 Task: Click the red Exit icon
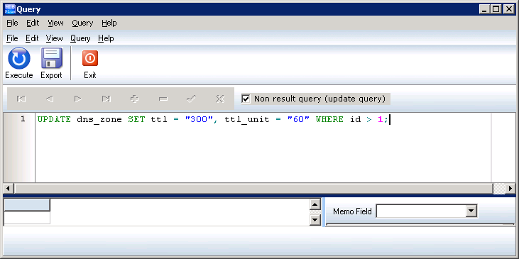90,58
